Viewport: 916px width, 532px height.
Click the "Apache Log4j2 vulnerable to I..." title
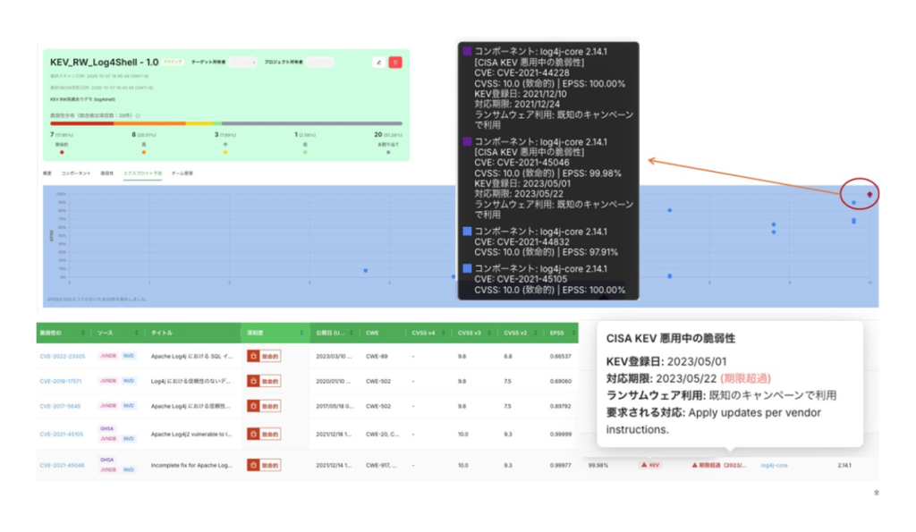pyautogui.click(x=191, y=434)
